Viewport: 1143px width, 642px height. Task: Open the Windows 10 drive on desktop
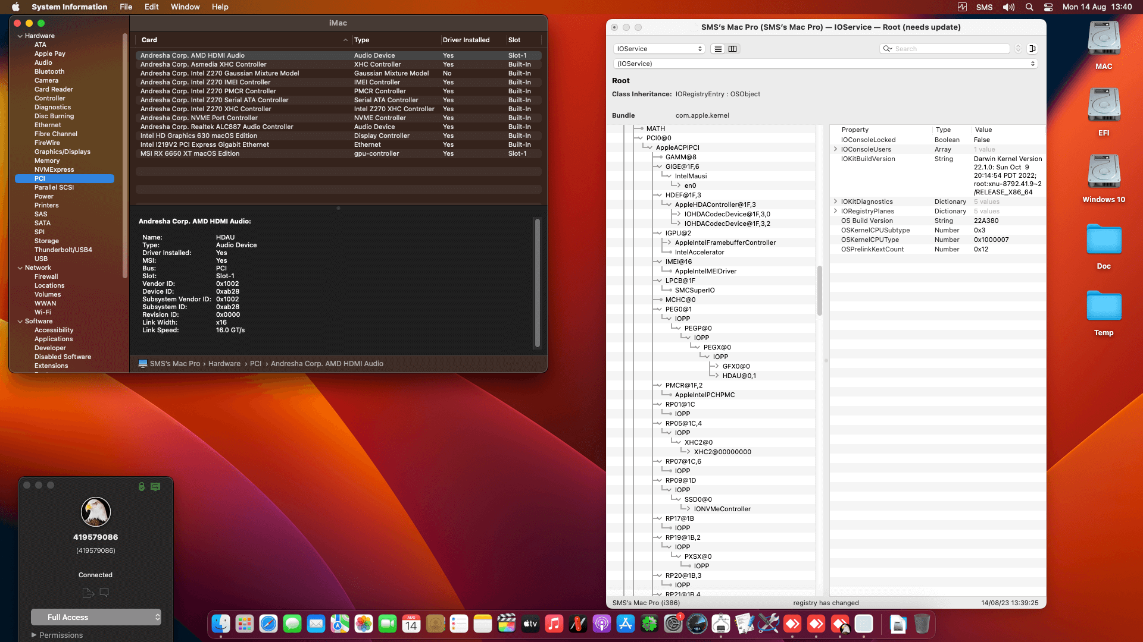pos(1104,172)
